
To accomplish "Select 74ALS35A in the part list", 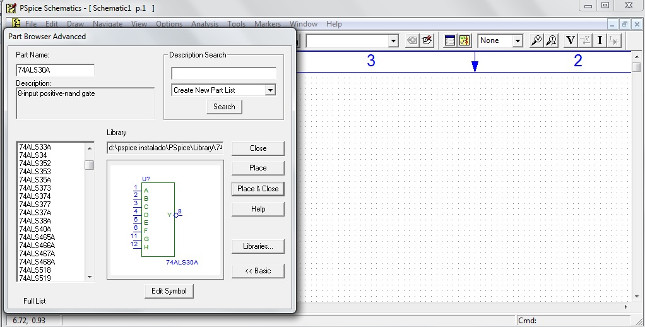I will coord(35,180).
